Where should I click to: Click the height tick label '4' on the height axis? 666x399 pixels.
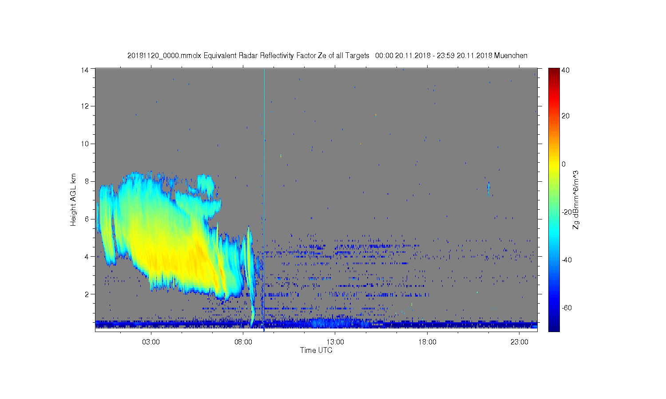click(87, 256)
